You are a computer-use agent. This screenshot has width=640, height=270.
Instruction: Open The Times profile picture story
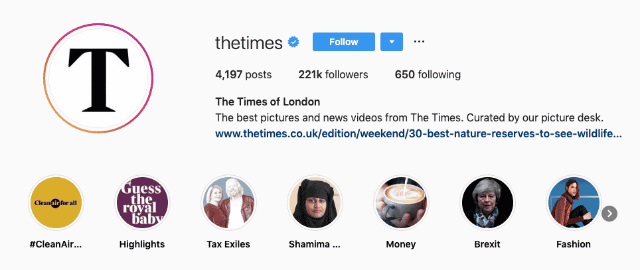[98, 78]
